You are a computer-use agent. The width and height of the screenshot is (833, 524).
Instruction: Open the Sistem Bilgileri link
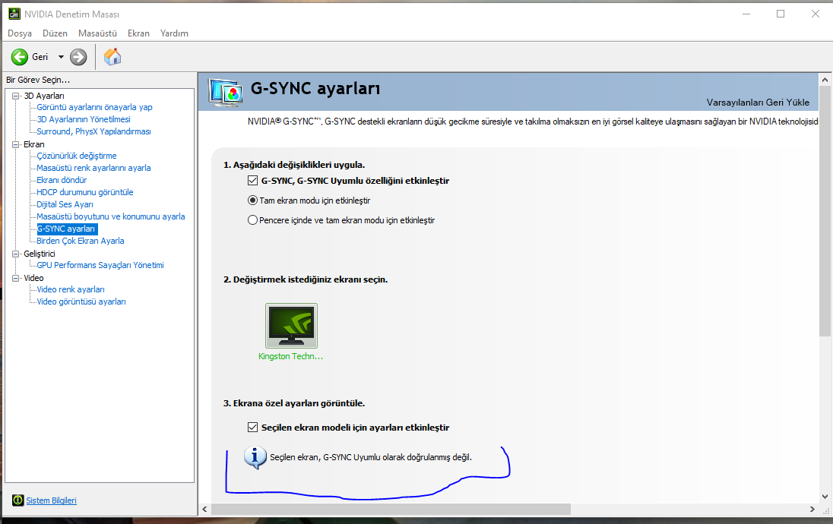[51, 500]
